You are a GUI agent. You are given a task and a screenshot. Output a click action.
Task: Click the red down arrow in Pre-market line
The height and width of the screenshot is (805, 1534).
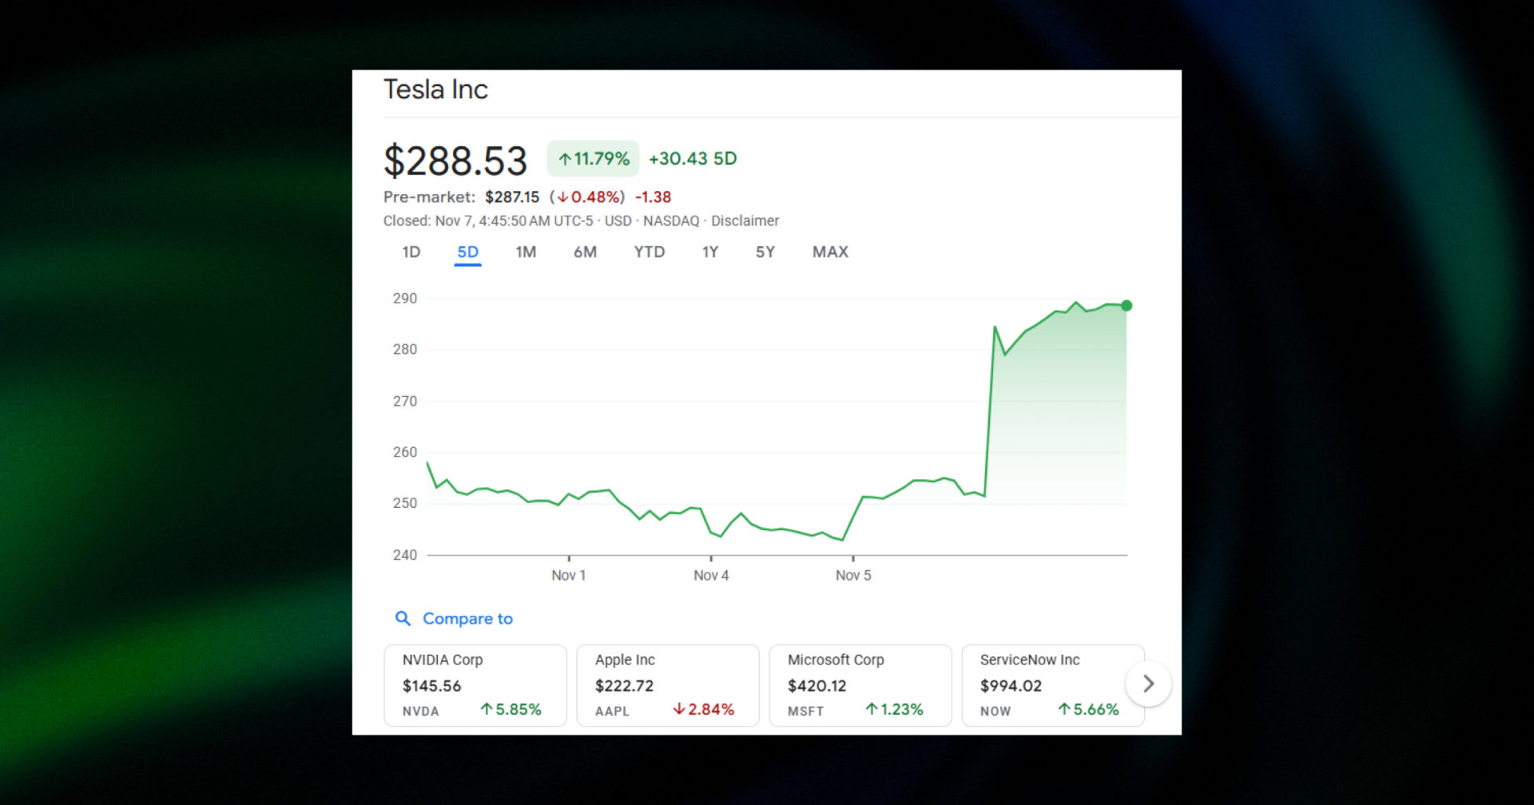[x=565, y=196]
